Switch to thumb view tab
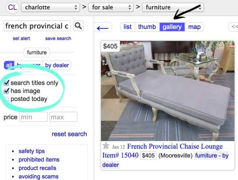 (147, 27)
